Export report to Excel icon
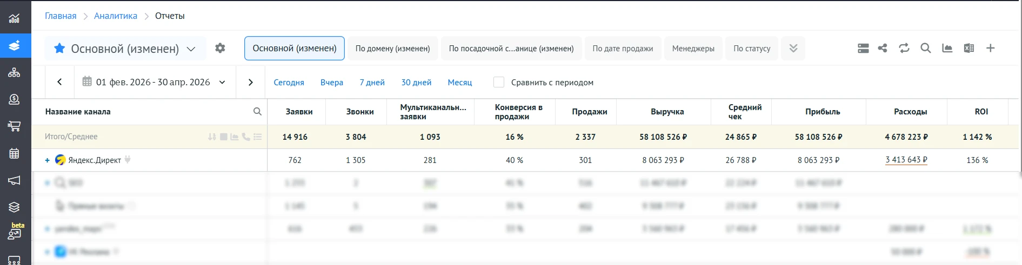The image size is (1022, 265). click(969, 48)
